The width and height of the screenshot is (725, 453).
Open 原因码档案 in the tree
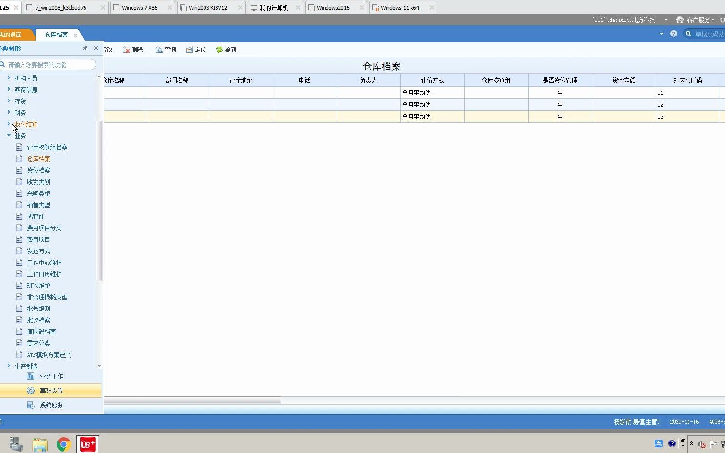tap(41, 332)
